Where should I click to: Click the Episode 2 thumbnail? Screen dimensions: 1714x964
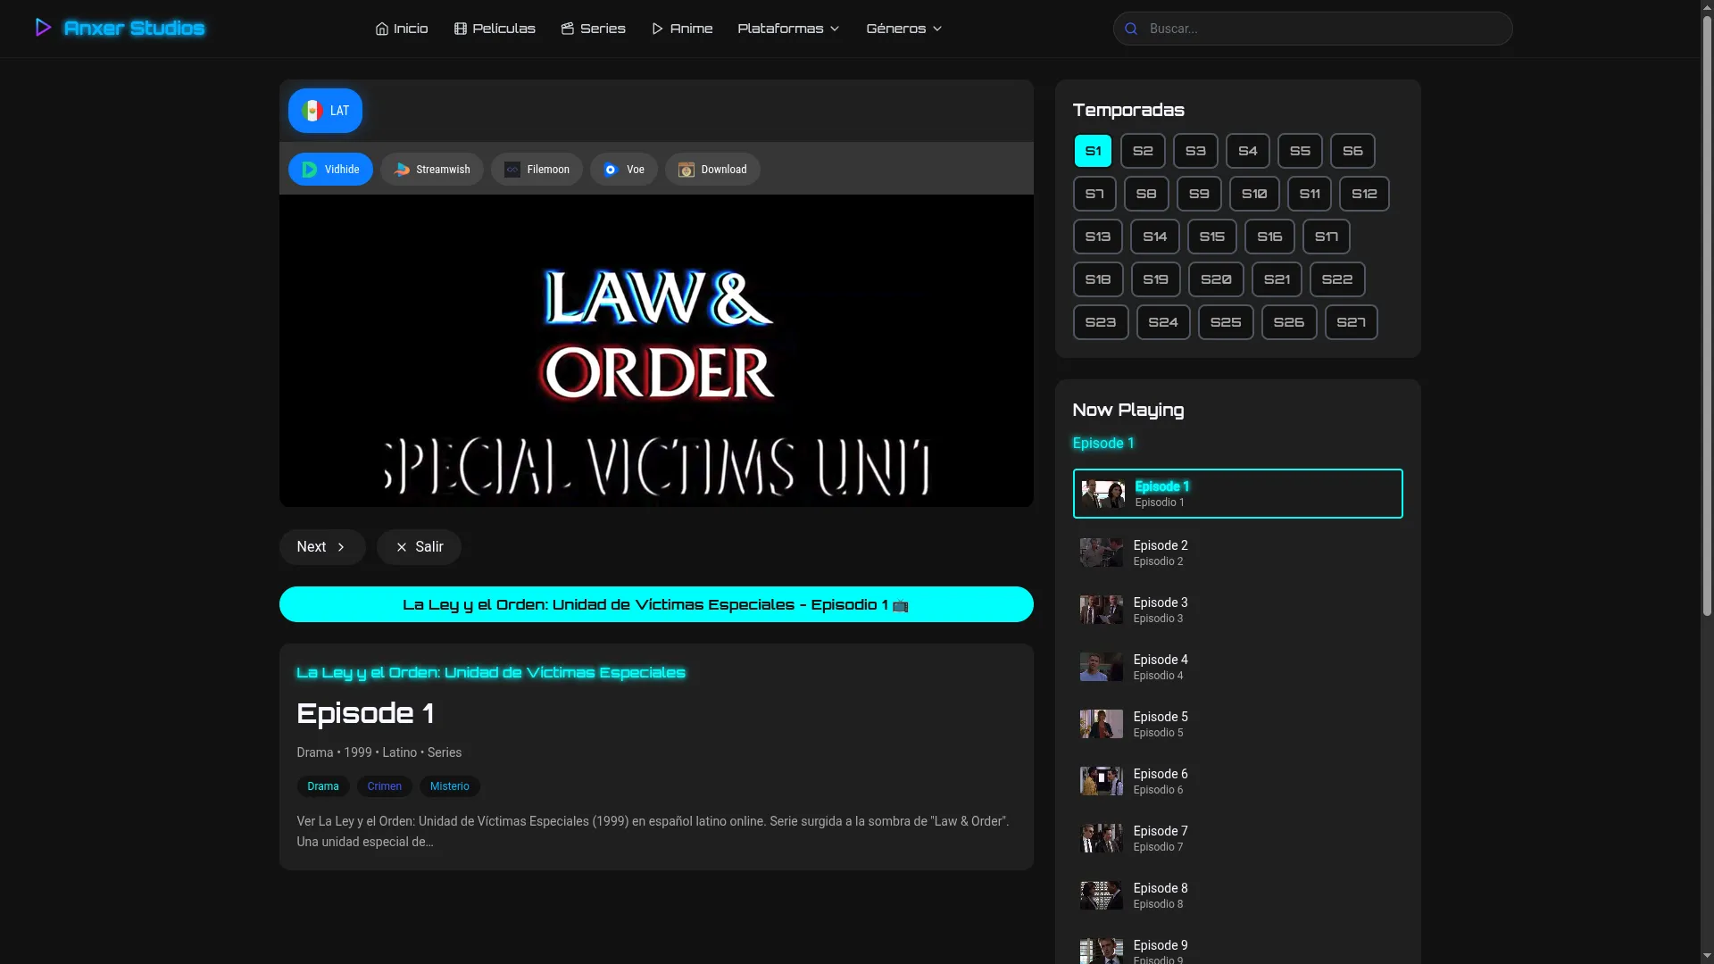click(x=1102, y=553)
